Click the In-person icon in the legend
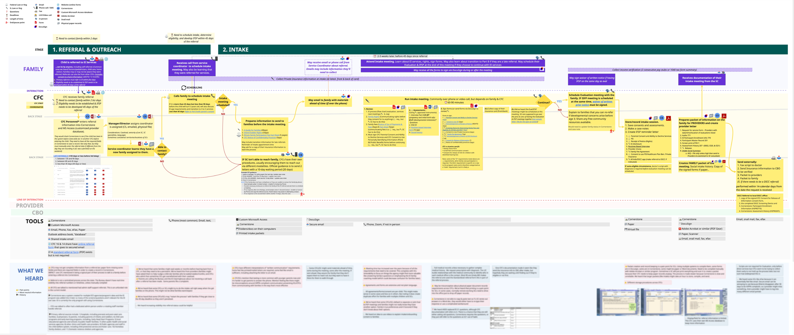 (x=36, y=19)
